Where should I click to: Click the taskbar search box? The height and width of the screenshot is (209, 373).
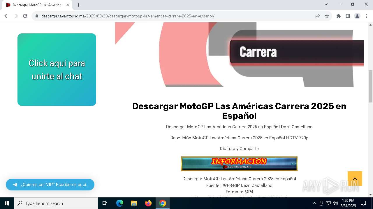click(x=56, y=203)
